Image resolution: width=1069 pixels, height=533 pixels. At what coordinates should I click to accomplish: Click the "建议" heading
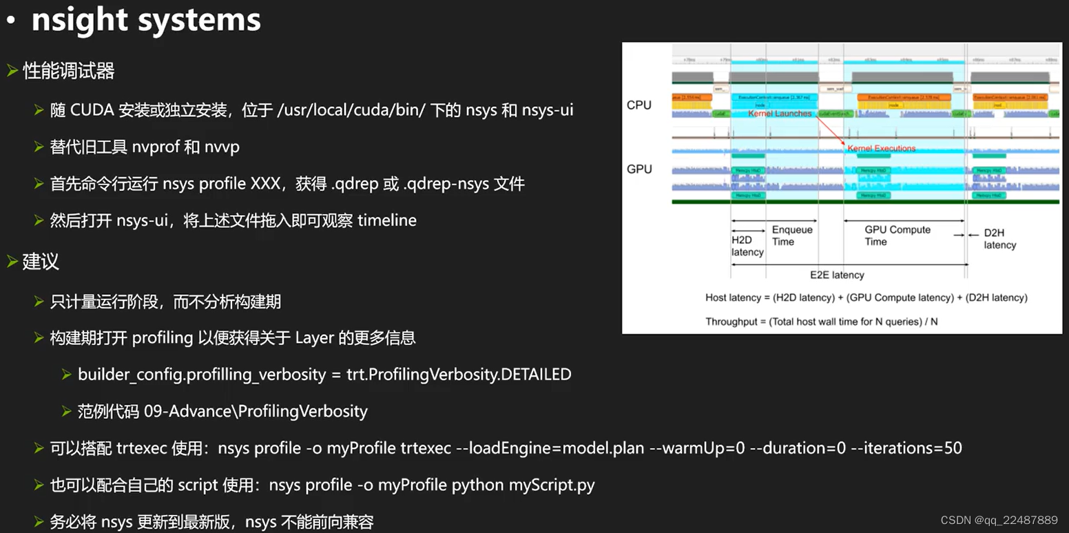(x=41, y=262)
